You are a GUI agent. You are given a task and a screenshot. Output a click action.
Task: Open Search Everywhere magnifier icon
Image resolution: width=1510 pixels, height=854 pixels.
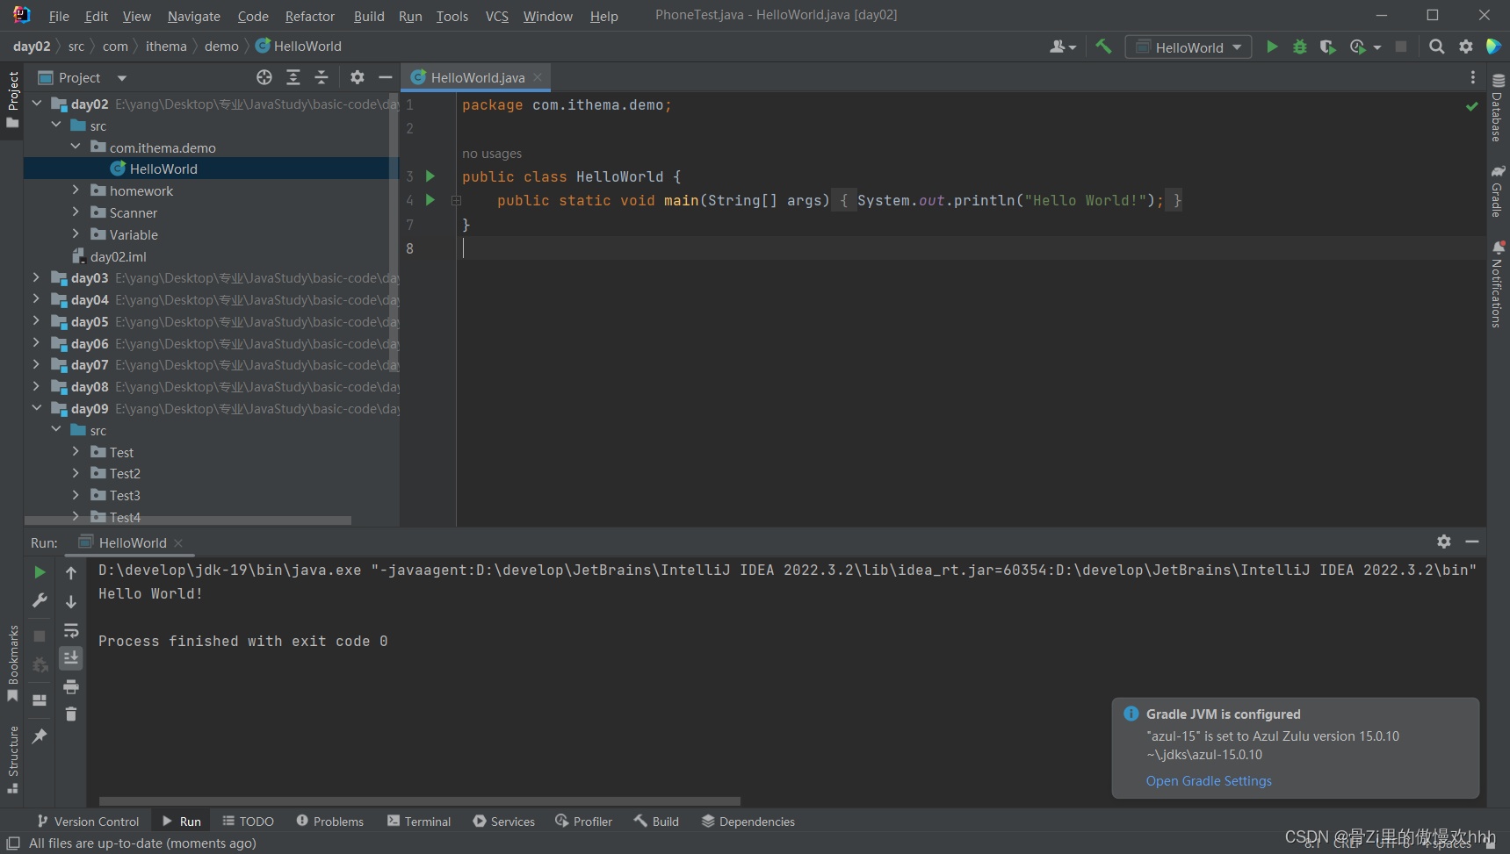tap(1436, 47)
